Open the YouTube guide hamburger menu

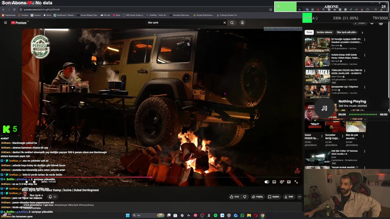5,23
